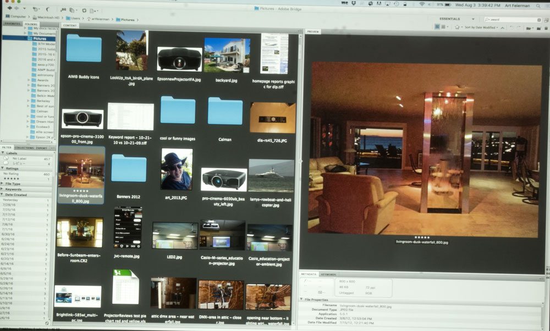Go to Computer in the path bar
The image size is (550, 331).
pyautogui.click(x=16, y=16)
